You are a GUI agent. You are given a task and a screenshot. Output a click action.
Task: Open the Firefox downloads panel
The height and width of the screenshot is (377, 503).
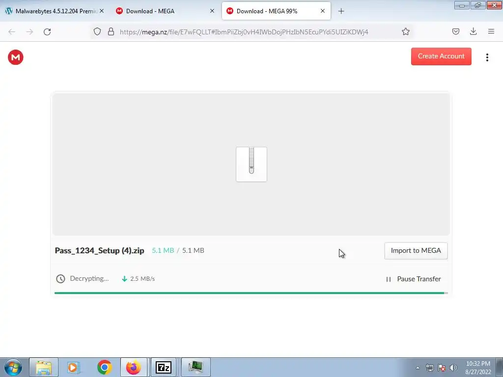point(473,31)
